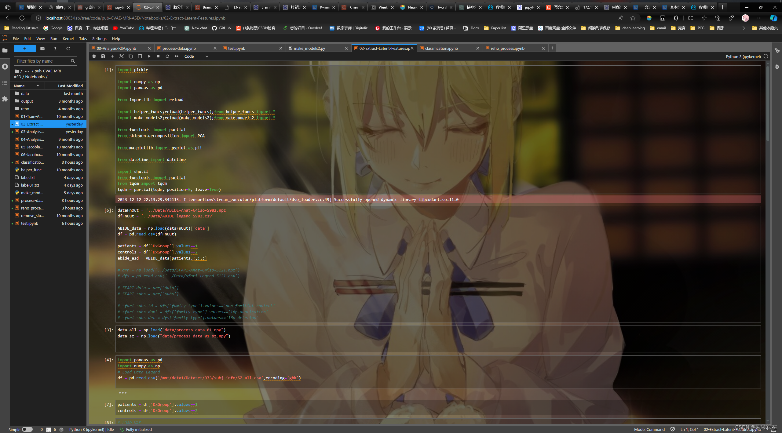The width and height of the screenshot is (782, 433).
Task: Create a new folder in file browser
Action: [42, 49]
